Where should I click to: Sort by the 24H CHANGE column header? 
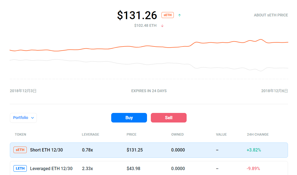[258, 135]
